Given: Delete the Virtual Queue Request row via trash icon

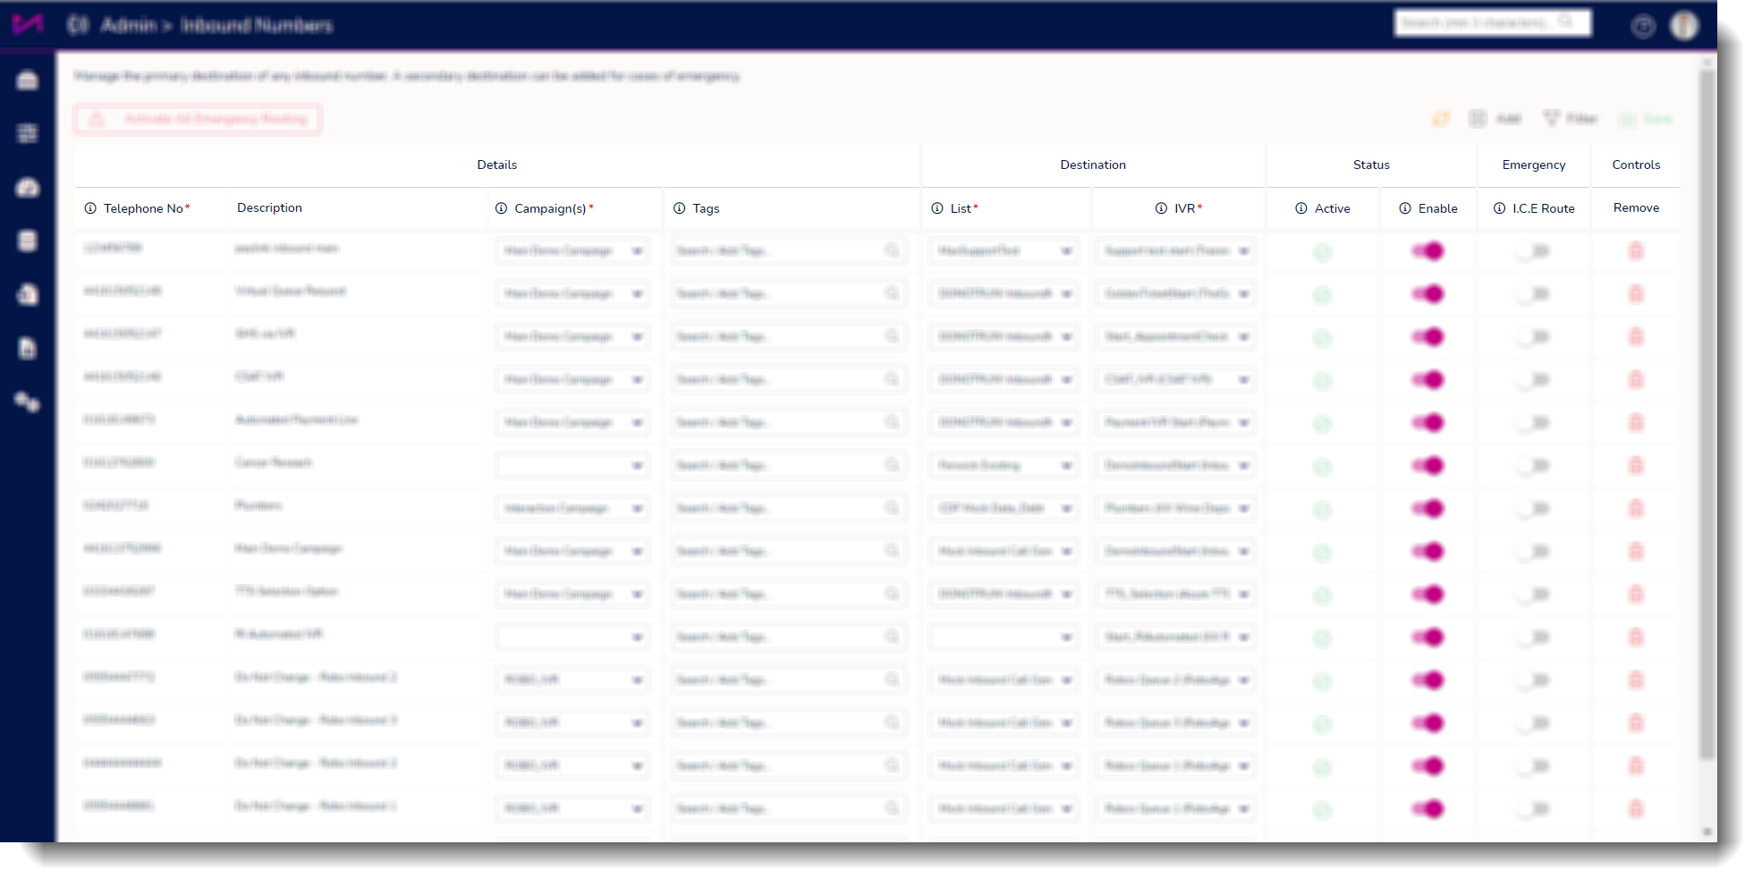Looking at the screenshot, I should click(x=1636, y=294).
